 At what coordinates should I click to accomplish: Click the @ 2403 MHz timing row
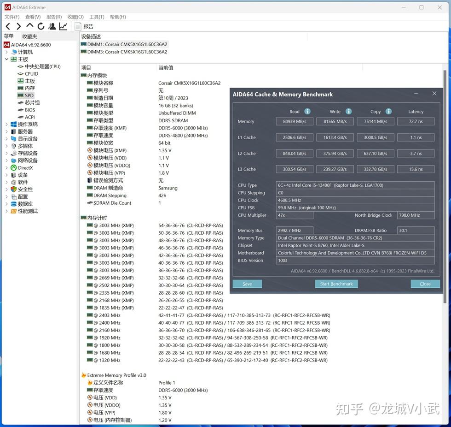click(x=208, y=315)
